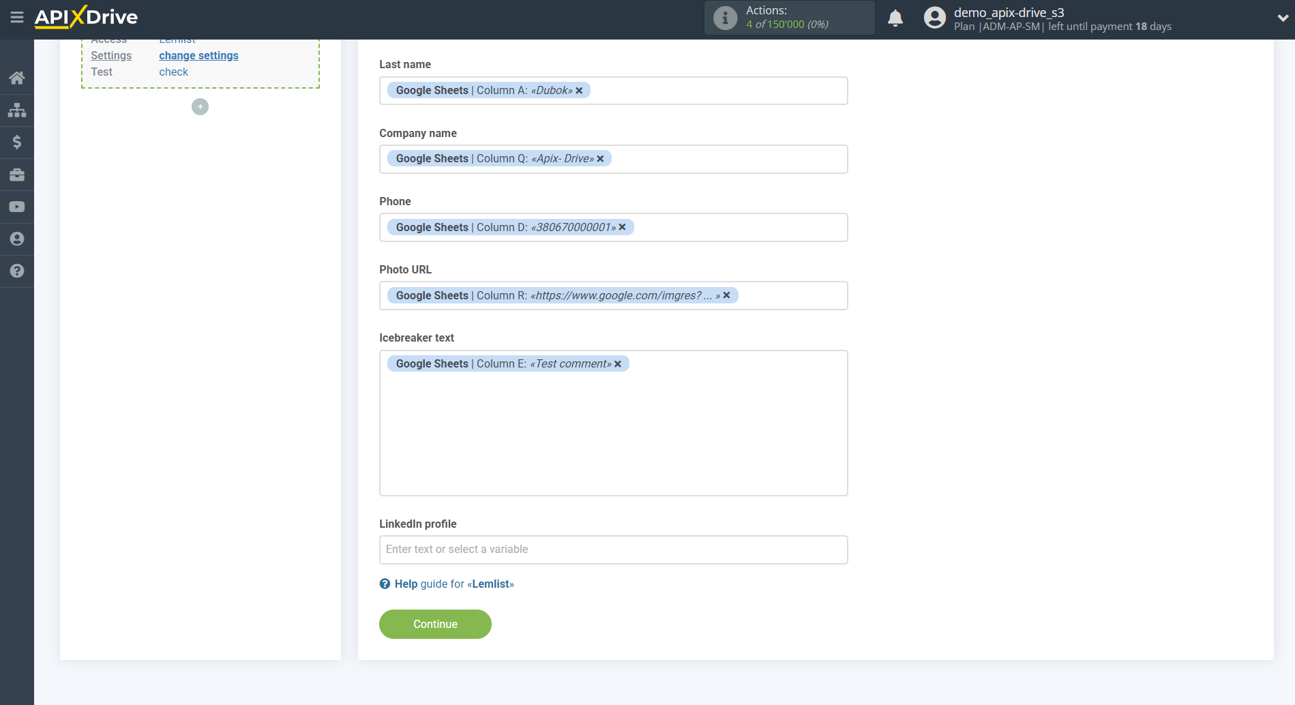This screenshot has height=705, width=1295.
Task: Open the help question mark sidebar icon
Action: pyautogui.click(x=17, y=271)
